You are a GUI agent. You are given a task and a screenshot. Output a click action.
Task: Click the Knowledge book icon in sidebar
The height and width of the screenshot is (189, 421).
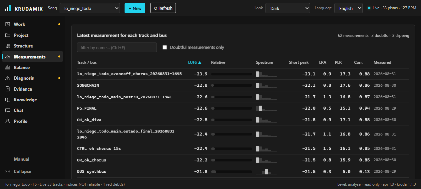tap(8, 100)
